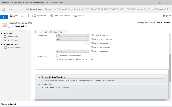Click the process workflow icon beside title
172x107 pixels.
pos(4,25)
